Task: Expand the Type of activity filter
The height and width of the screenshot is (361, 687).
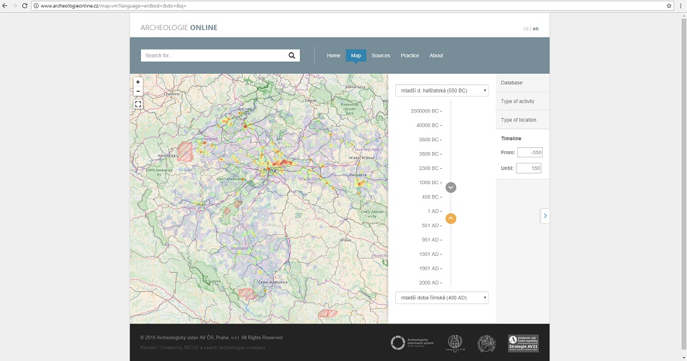Action: (x=522, y=101)
